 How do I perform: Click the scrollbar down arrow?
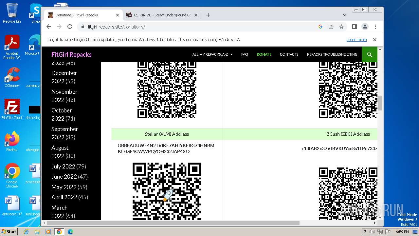(380, 218)
